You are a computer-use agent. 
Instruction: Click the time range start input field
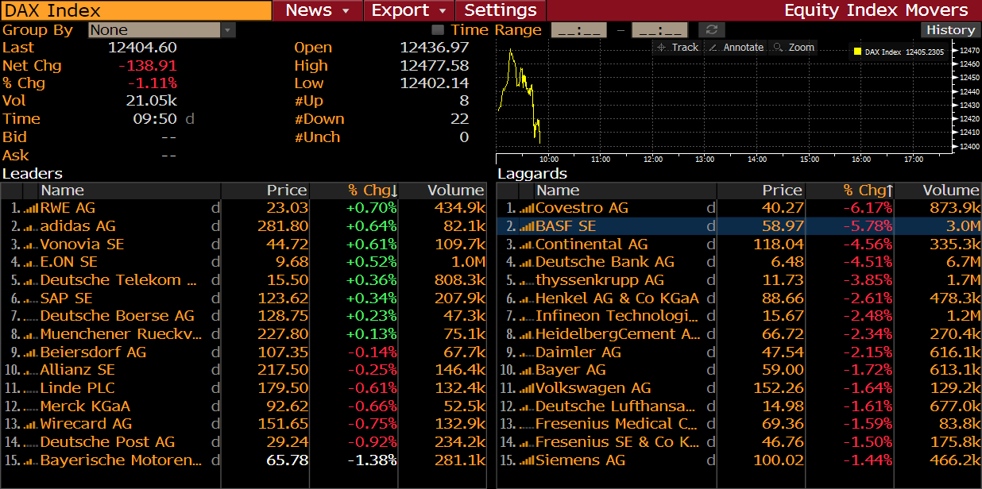click(x=578, y=30)
